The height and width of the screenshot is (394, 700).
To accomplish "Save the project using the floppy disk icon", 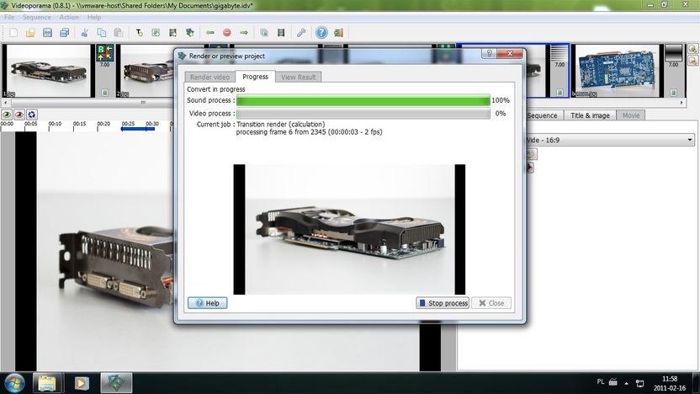I will click(x=47, y=33).
